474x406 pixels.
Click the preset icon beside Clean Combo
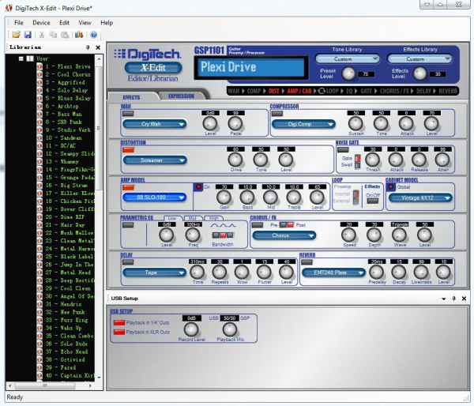tap(39, 336)
